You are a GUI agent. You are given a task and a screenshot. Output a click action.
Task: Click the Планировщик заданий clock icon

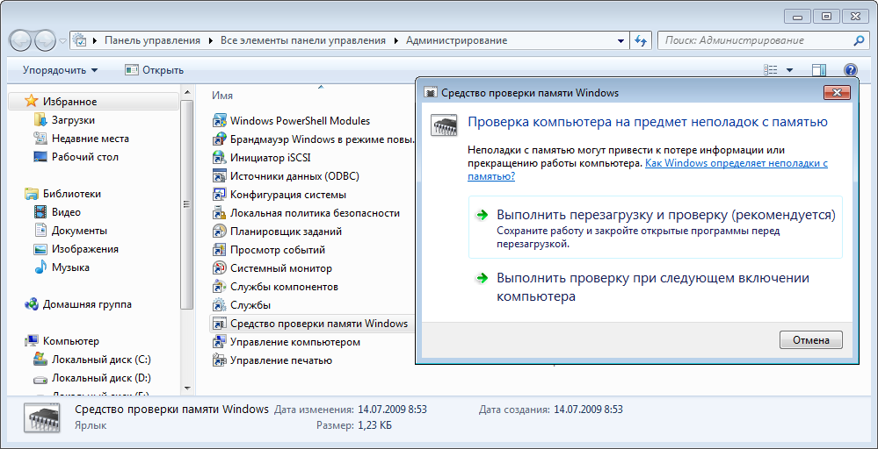tap(219, 232)
